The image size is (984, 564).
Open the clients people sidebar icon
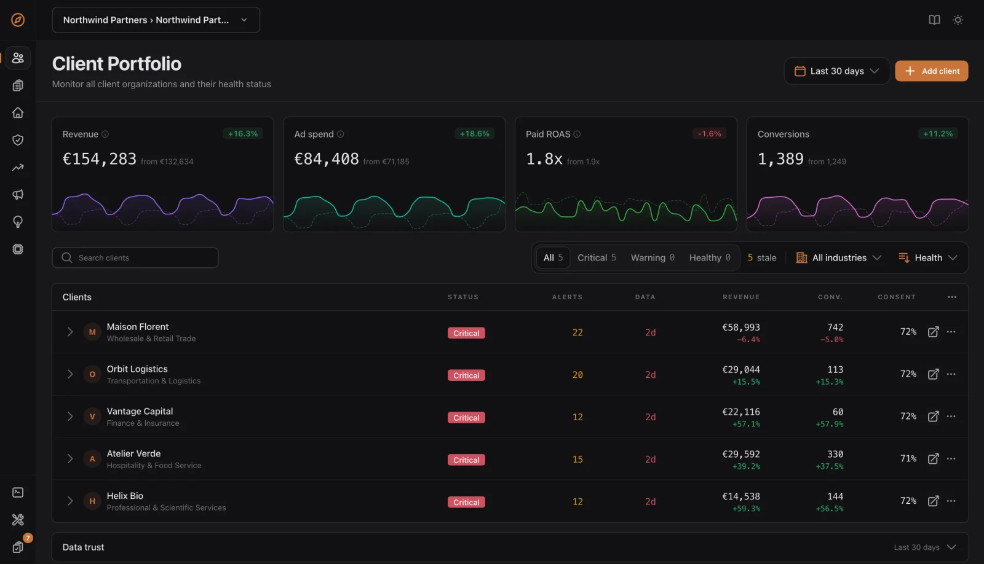coord(18,58)
